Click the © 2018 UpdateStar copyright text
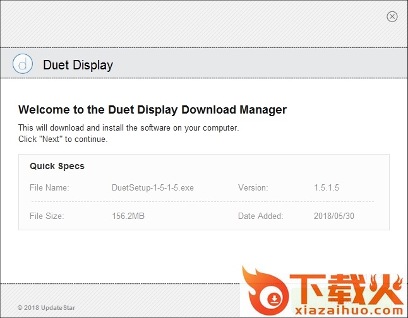Viewport: 408px width, 318px height. (46, 308)
